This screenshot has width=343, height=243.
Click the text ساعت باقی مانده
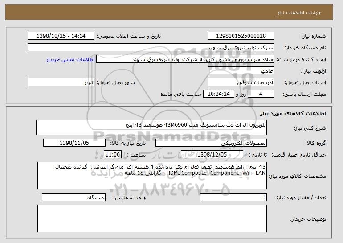(181, 95)
